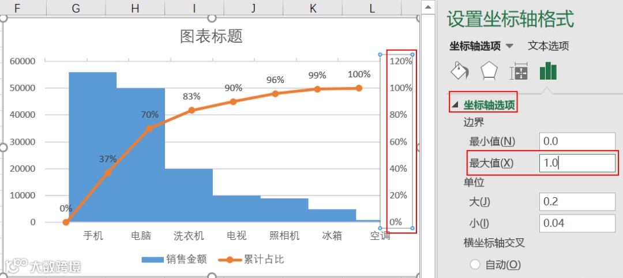This screenshot has width=623, height=278.
Task: Click the 60000 primary axis label
Action: [x=22, y=61]
